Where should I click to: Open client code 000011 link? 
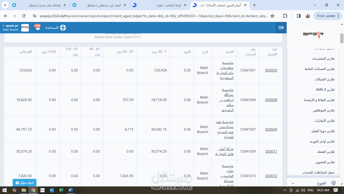[x=271, y=151]
